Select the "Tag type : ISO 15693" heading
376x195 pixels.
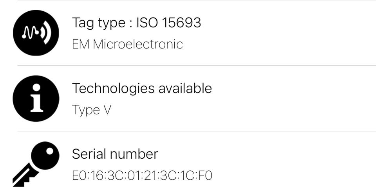[x=136, y=23]
